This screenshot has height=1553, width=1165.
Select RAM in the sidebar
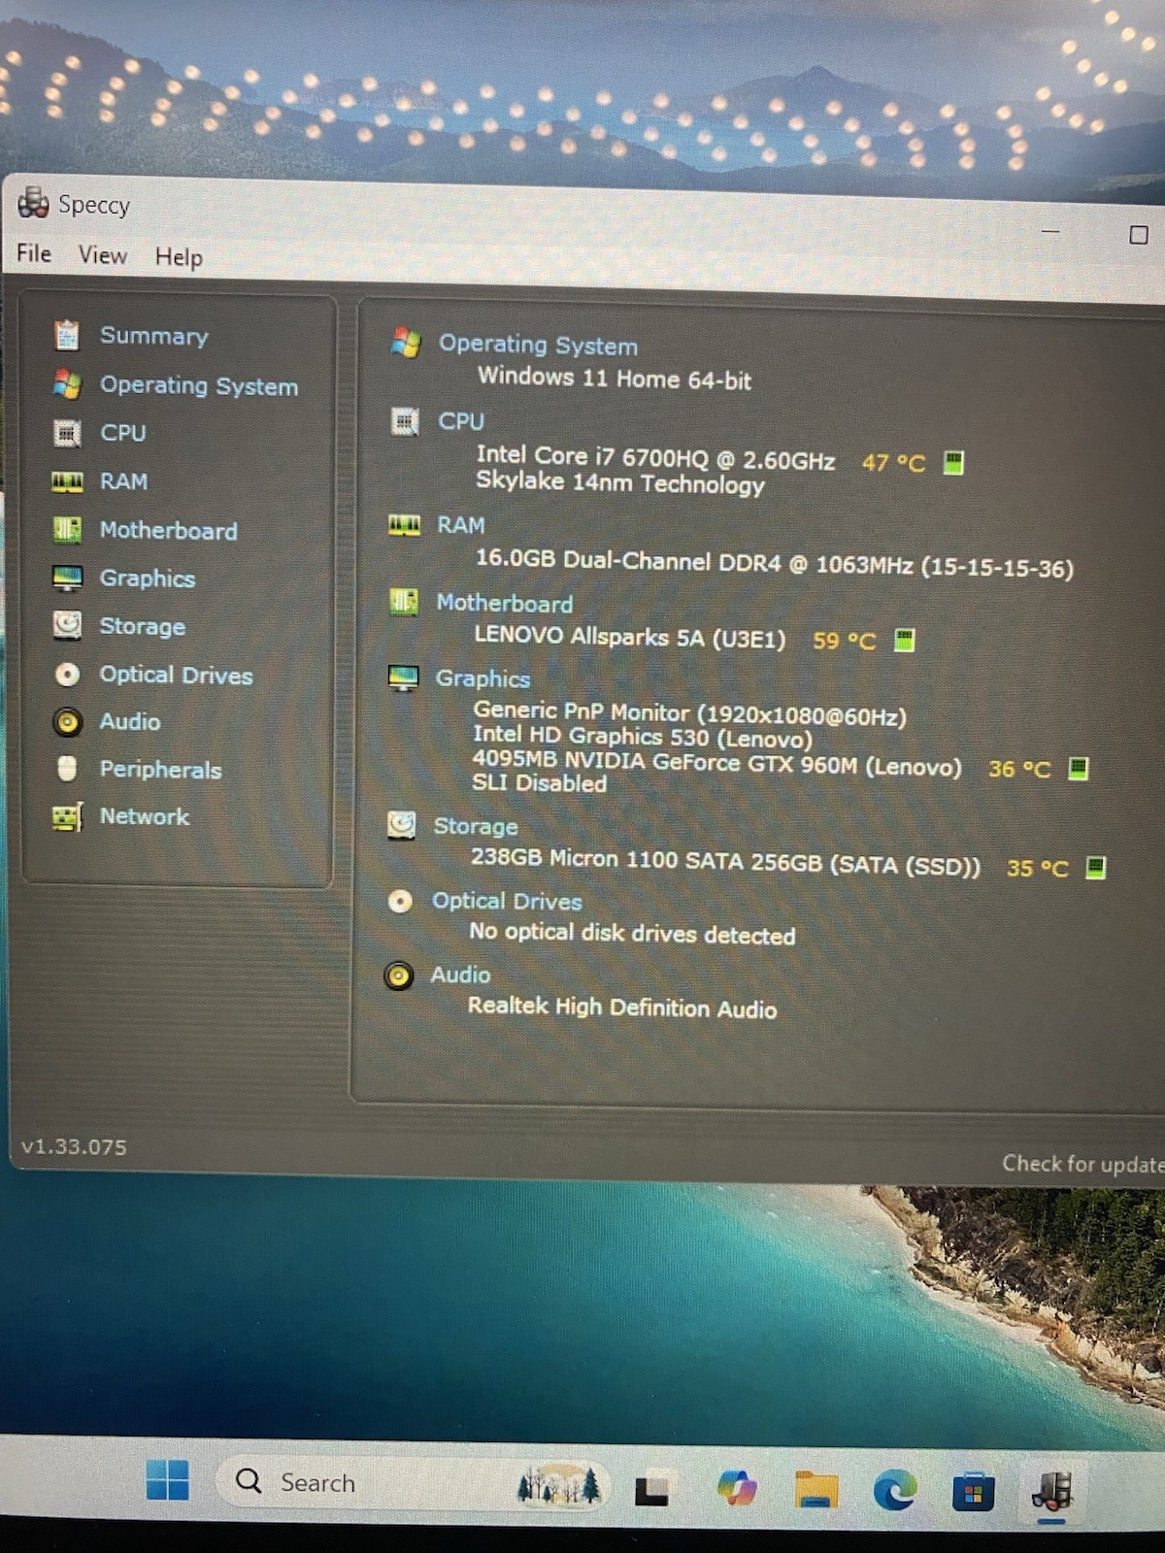(124, 481)
